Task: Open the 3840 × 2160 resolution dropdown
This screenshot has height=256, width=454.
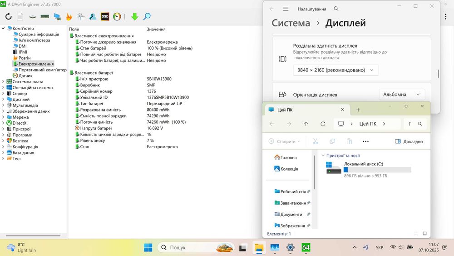Action: [x=336, y=70]
